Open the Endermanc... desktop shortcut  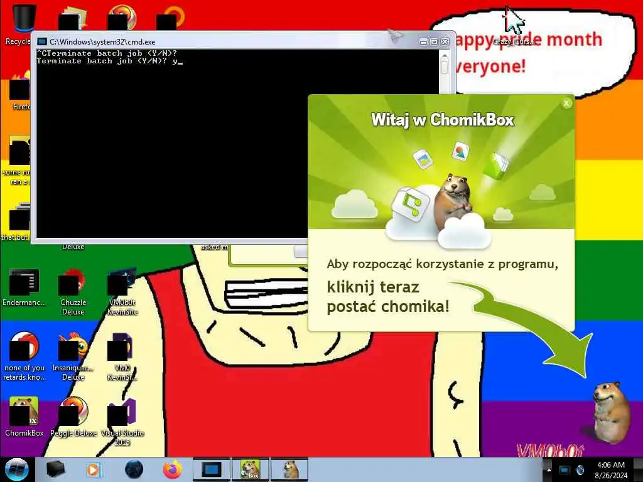[x=24, y=287]
